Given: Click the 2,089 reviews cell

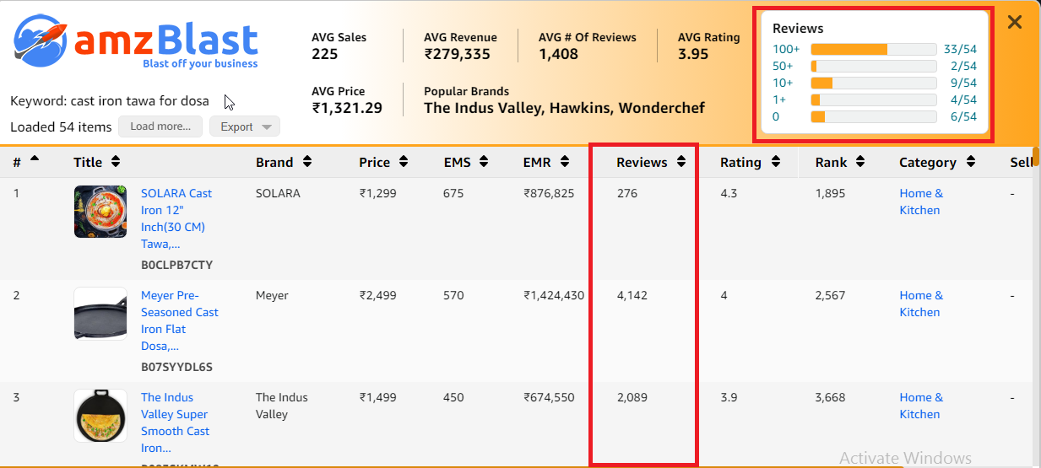Looking at the screenshot, I should [632, 397].
